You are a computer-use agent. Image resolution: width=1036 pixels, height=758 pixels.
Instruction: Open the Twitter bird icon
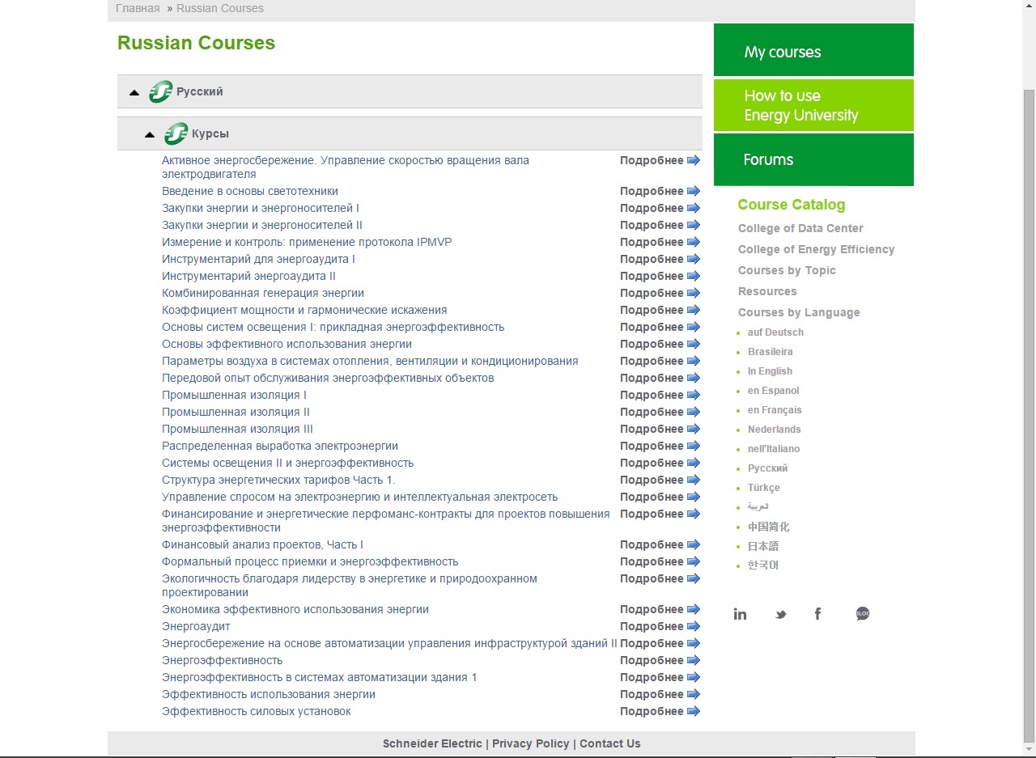tap(780, 614)
